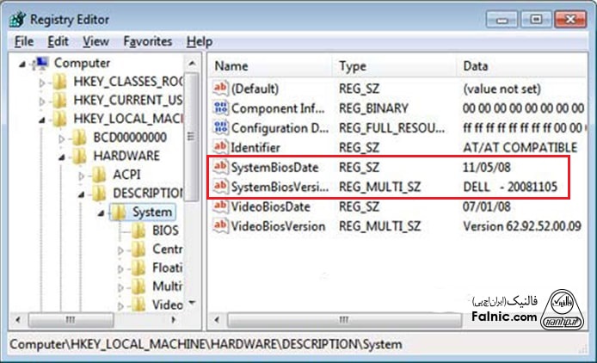Open the File menu
Image resolution: width=597 pixels, height=363 pixels.
[x=23, y=40]
